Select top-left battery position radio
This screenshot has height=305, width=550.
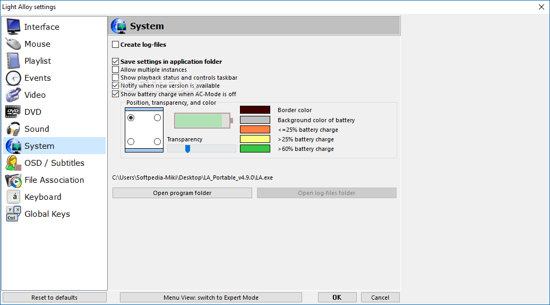click(131, 117)
